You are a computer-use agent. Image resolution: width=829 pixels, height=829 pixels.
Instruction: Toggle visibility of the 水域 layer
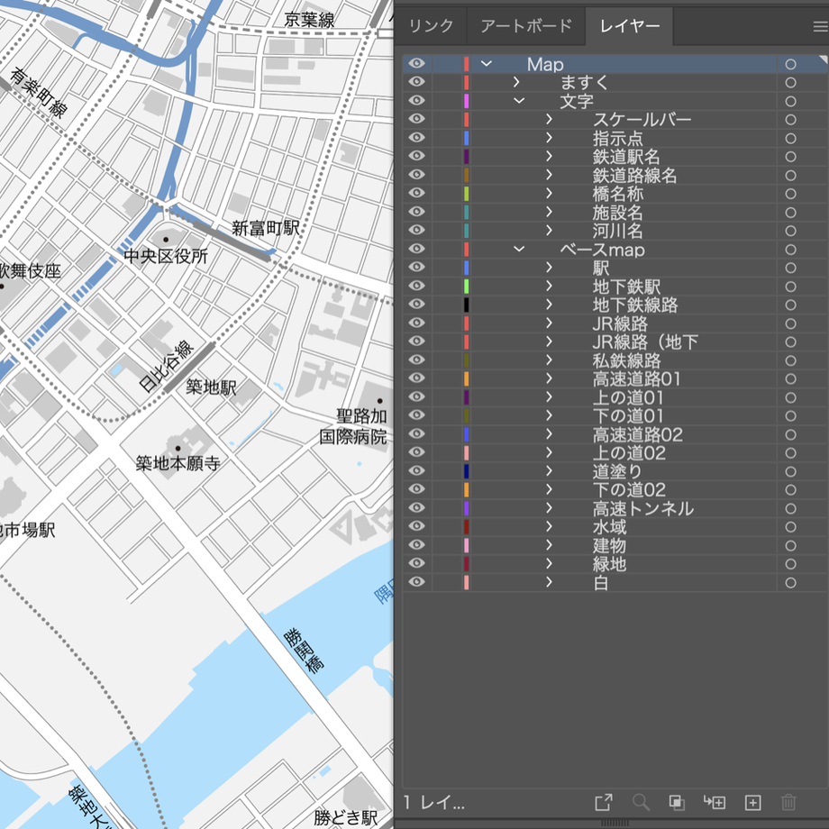[x=416, y=526]
